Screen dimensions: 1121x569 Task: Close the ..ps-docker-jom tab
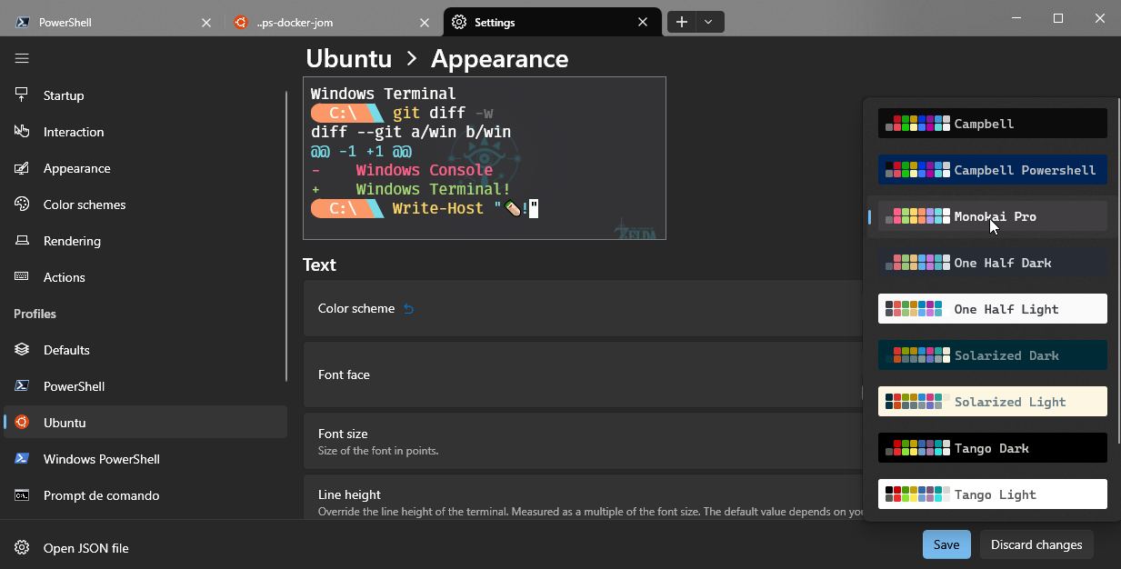425,23
